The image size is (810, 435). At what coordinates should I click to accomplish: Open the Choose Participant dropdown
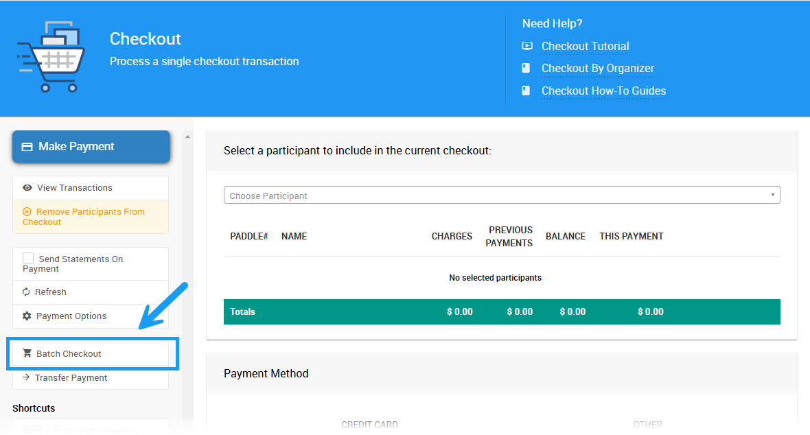pos(494,196)
